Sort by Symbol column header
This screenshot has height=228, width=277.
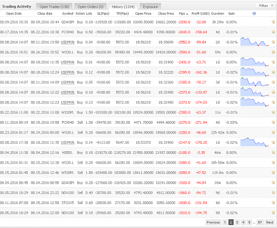(68, 13)
